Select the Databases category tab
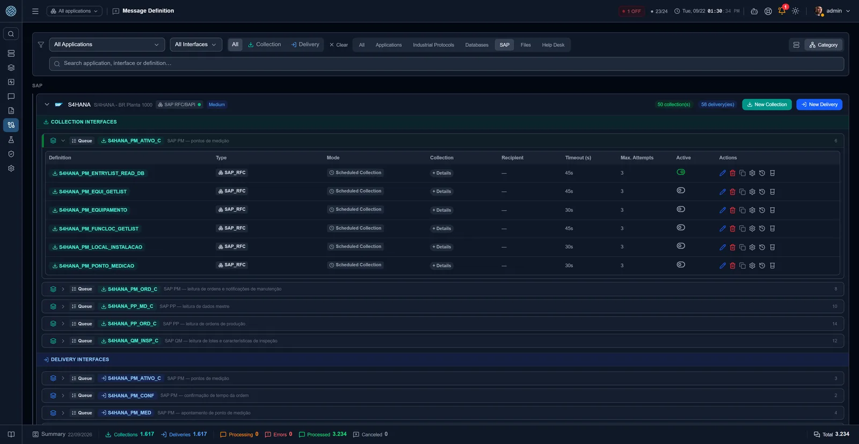Image resolution: width=859 pixels, height=444 pixels. (x=477, y=45)
